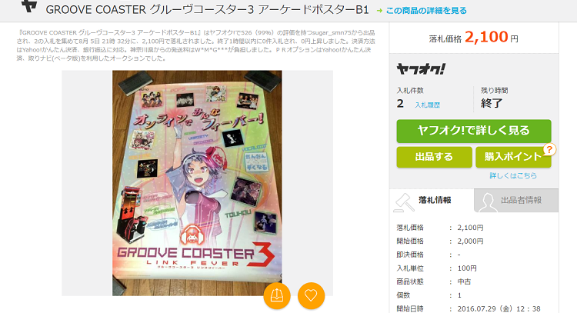Follow the 詳しくはこちら link
Image resolution: width=577 pixels, height=313 pixels.
point(513,176)
